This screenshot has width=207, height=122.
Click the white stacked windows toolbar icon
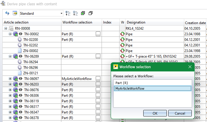[90, 14]
